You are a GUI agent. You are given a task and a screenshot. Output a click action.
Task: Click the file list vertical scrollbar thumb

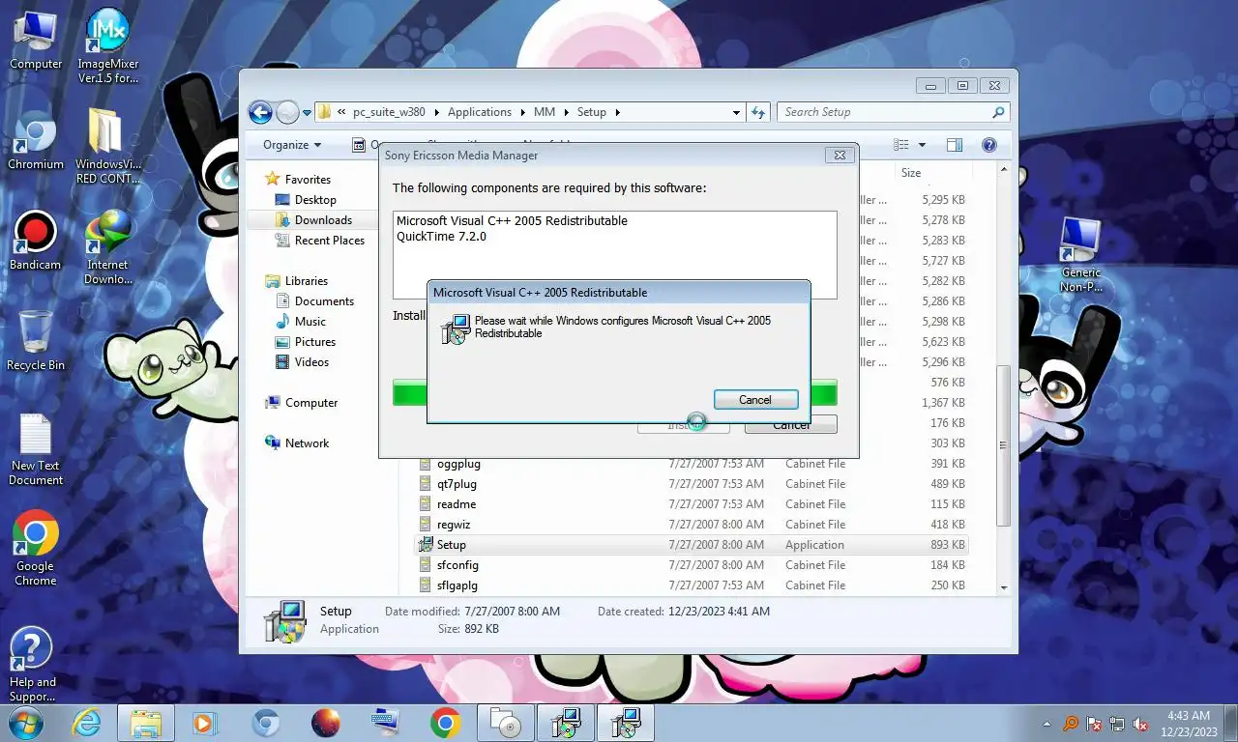[1003, 446]
